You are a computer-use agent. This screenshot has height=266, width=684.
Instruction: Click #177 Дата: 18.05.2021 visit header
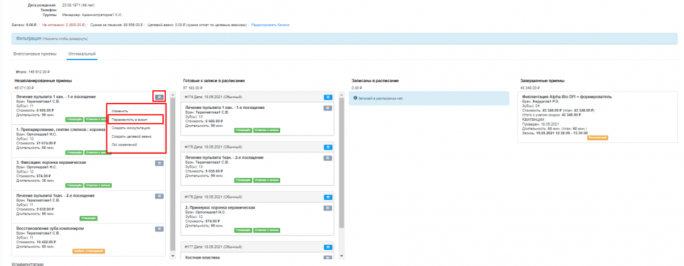tap(214, 247)
